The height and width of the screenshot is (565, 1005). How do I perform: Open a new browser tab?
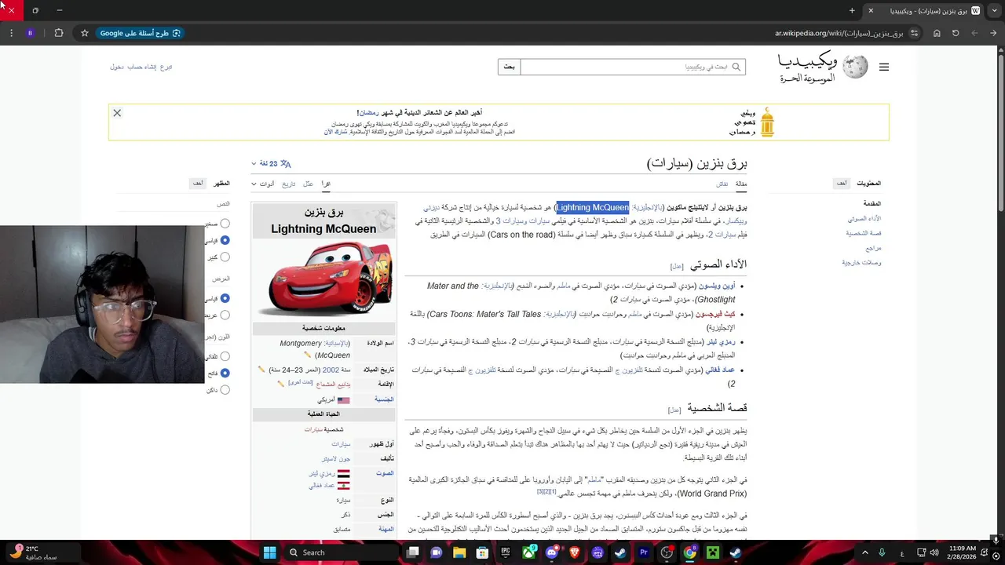click(x=852, y=10)
